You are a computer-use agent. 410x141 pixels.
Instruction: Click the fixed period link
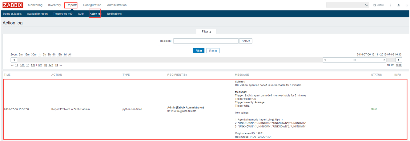[x=399, y=65]
